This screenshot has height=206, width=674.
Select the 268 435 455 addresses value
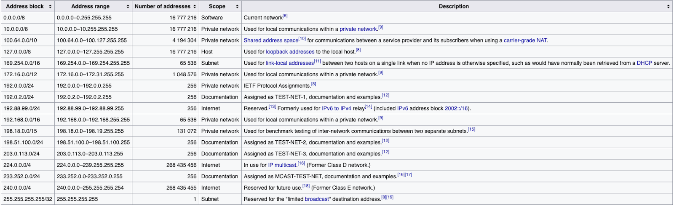182,188
